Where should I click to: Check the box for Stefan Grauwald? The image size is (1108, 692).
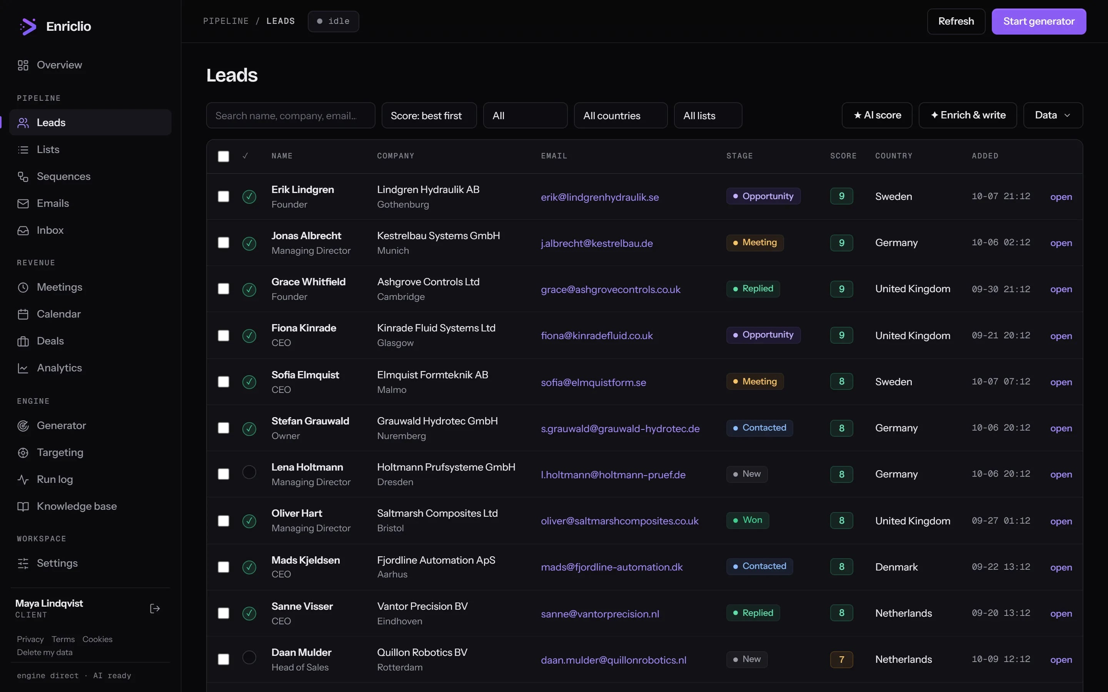coord(224,428)
